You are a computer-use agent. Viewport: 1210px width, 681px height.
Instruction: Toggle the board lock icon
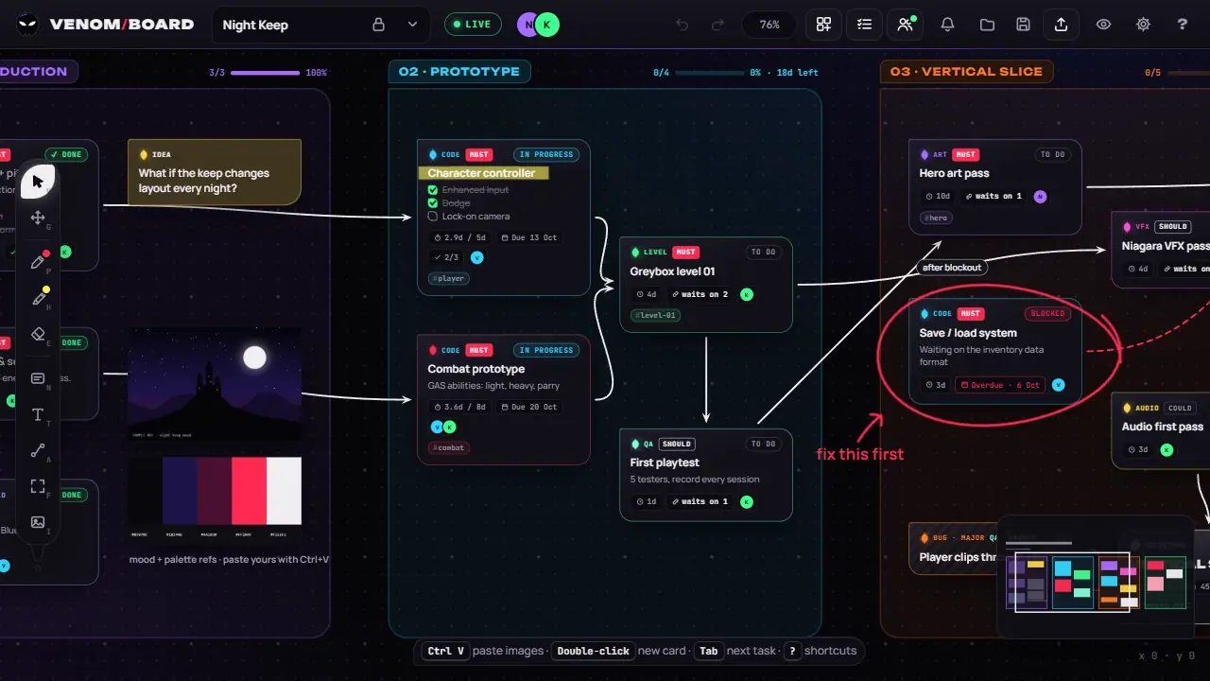click(x=379, y=25)
